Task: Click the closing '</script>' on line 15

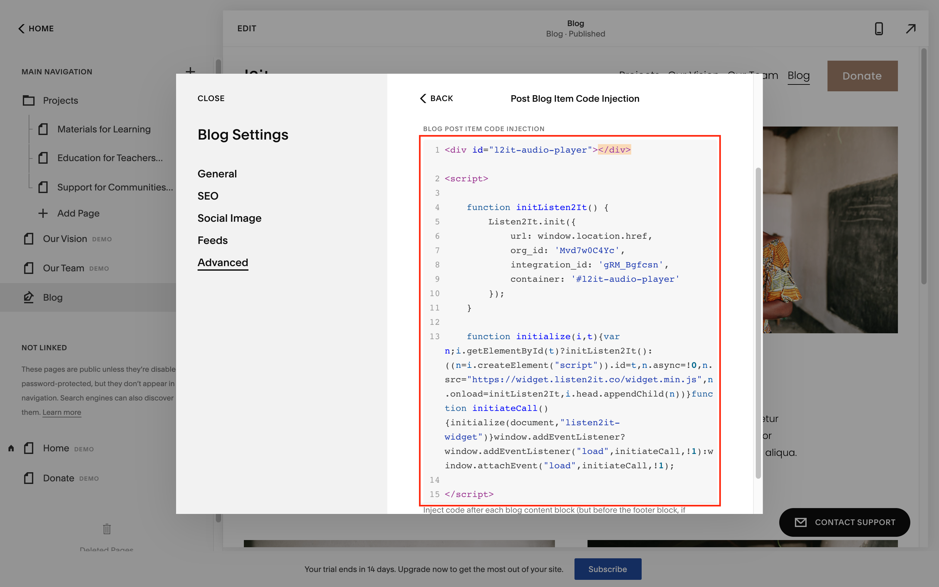Action: point(469,494)
